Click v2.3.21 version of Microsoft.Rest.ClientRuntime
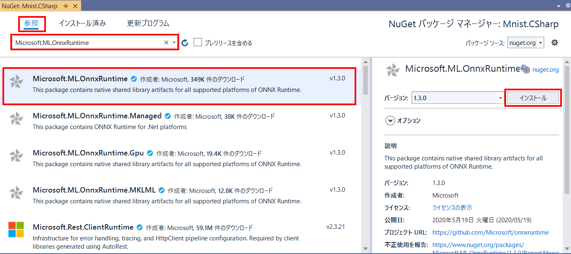571x254 pixels. (x=336, y=227)
